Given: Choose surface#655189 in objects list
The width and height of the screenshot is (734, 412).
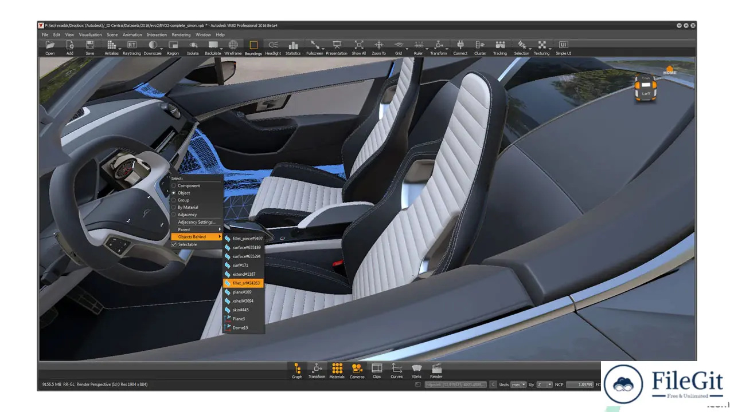Looking at the screenshot, I should coord(244,247).
